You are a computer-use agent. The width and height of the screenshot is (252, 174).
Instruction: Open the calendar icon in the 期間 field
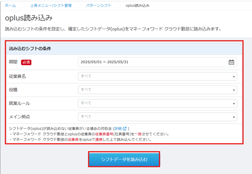tap(231, 62)
